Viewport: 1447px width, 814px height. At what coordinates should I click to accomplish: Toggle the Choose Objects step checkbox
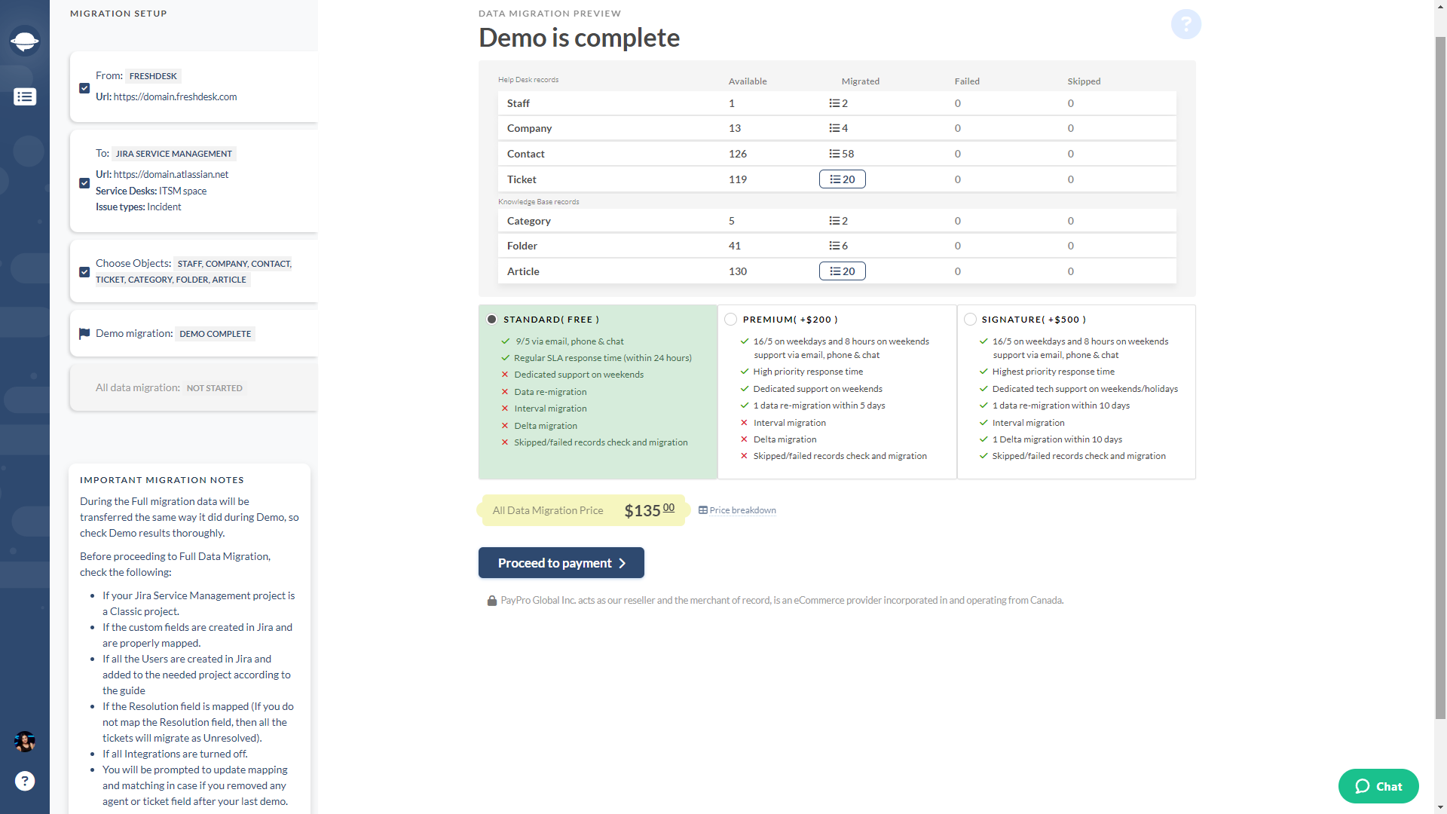84,272
